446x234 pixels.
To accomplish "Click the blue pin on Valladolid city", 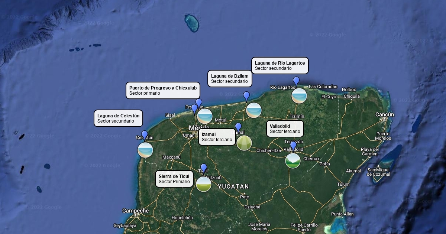I will pos(293,146).
